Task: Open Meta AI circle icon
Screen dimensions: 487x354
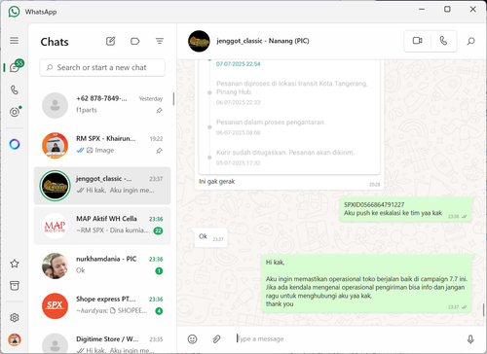Action: coord(15,144)
